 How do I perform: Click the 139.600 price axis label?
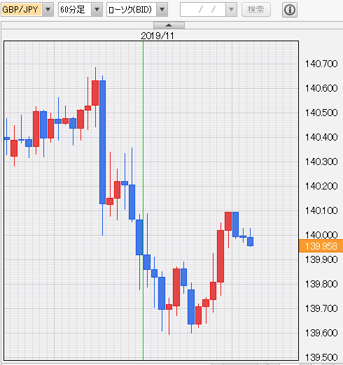[321, 333]
